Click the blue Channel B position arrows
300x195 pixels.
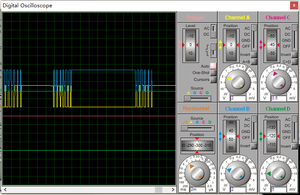(220, 136)
